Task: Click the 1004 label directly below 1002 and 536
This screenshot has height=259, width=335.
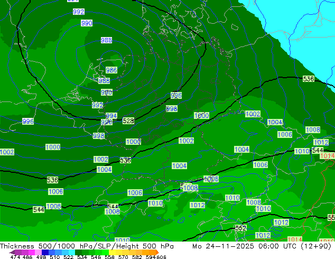Action: (104, 170)
